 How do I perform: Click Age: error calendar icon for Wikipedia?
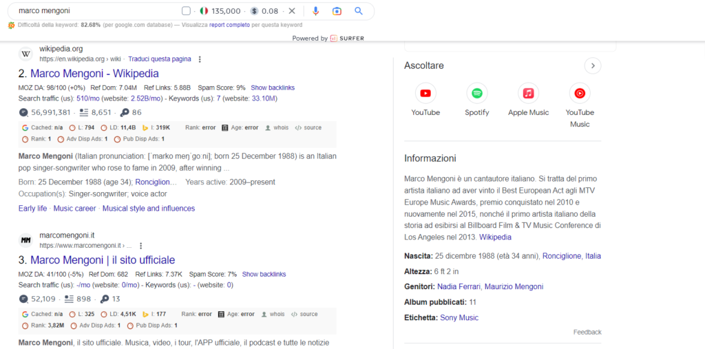[x=225, y=128]
